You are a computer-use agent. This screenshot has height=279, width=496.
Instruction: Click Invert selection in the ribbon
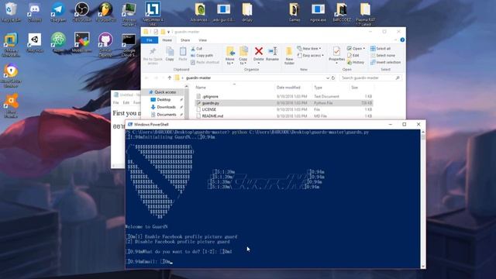coord(385,62)
